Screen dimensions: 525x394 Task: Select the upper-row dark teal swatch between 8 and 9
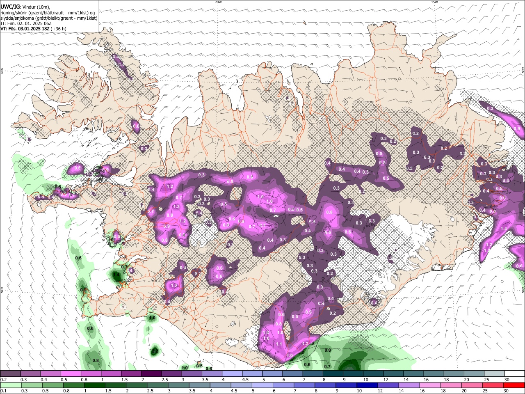pos(333,374)
